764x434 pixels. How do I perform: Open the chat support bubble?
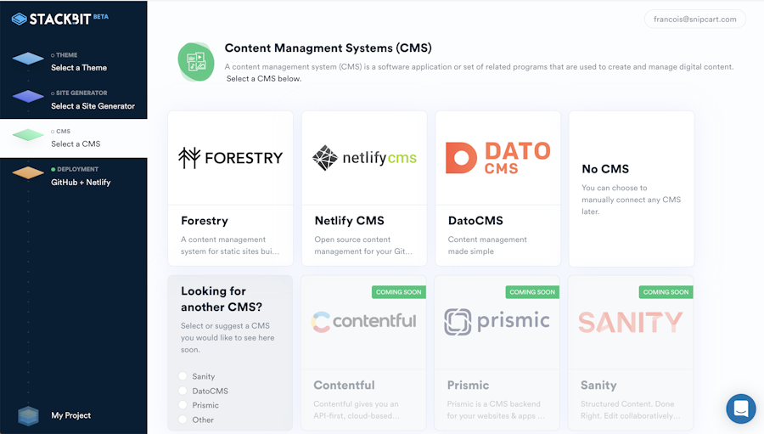tap(741, 409)
